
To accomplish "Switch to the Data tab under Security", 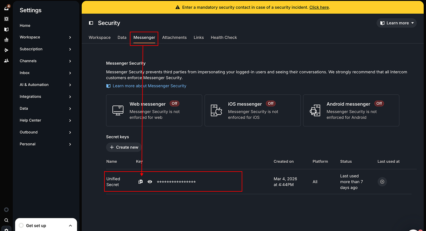I will [122, 38].
